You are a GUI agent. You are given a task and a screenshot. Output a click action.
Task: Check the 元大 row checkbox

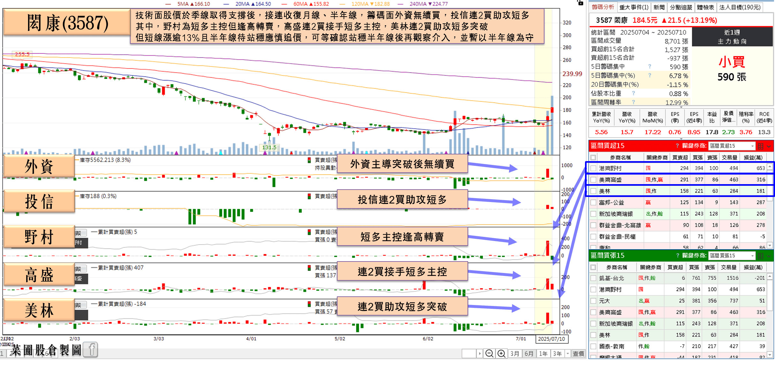[593, 301]
